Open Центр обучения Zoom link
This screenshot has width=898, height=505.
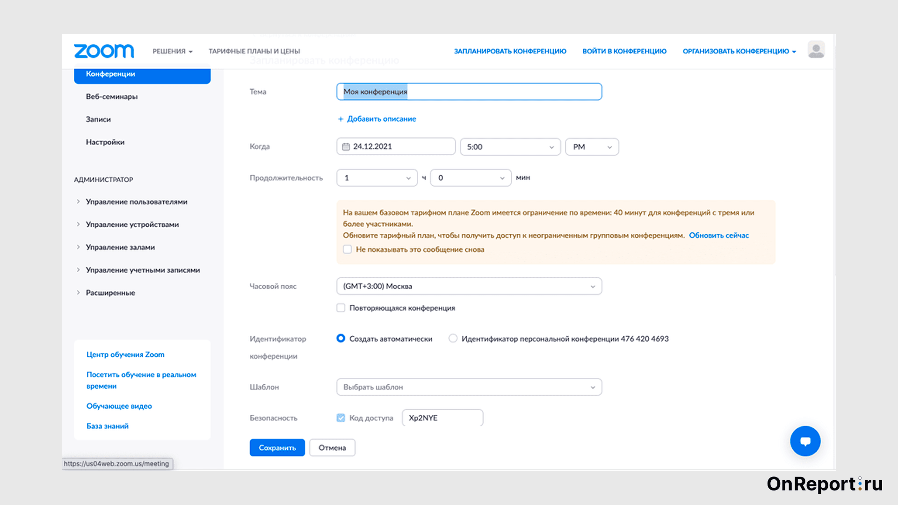(x=125, y=355)
